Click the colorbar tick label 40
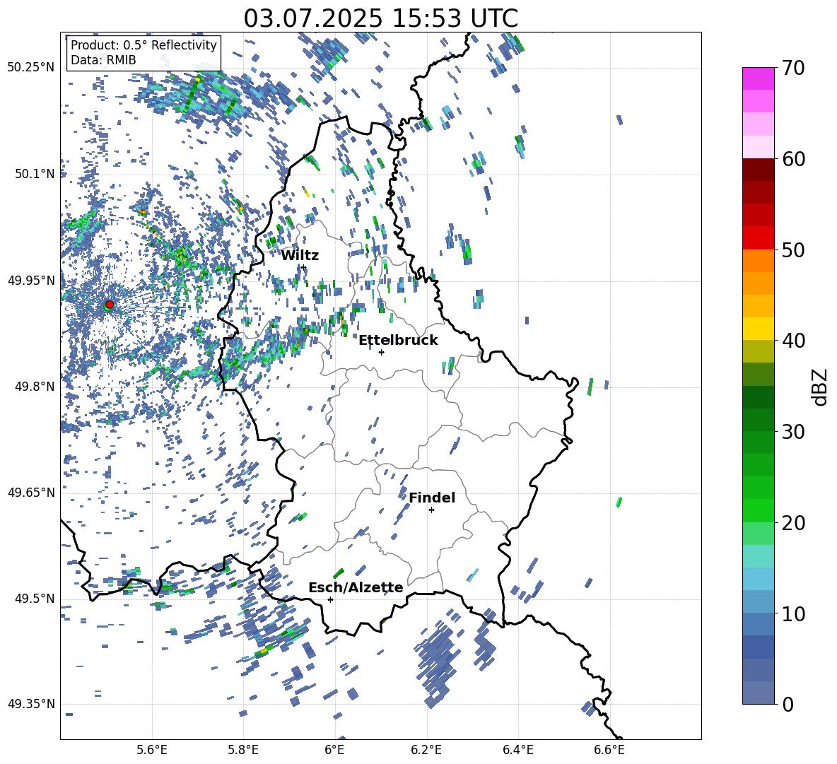 click(794, 341)
